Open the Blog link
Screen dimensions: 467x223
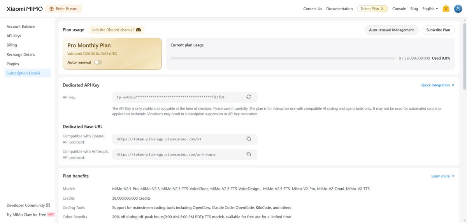[x=414, y=9]
